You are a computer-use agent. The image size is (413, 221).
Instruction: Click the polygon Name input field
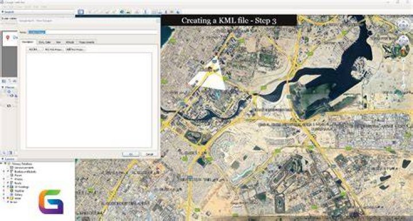pos(93,32)
